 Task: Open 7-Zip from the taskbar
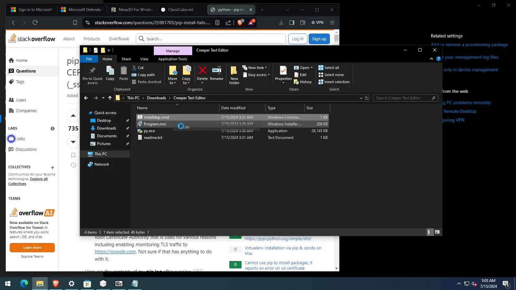coord(119,284)
